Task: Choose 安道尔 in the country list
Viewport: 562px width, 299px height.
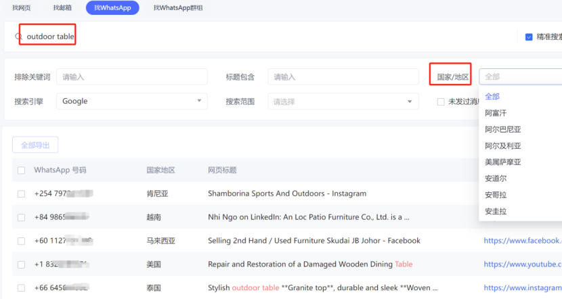Action: [496, 179]
